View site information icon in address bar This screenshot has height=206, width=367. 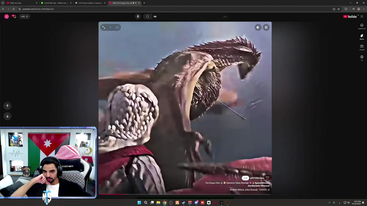[x=19, y=9]
